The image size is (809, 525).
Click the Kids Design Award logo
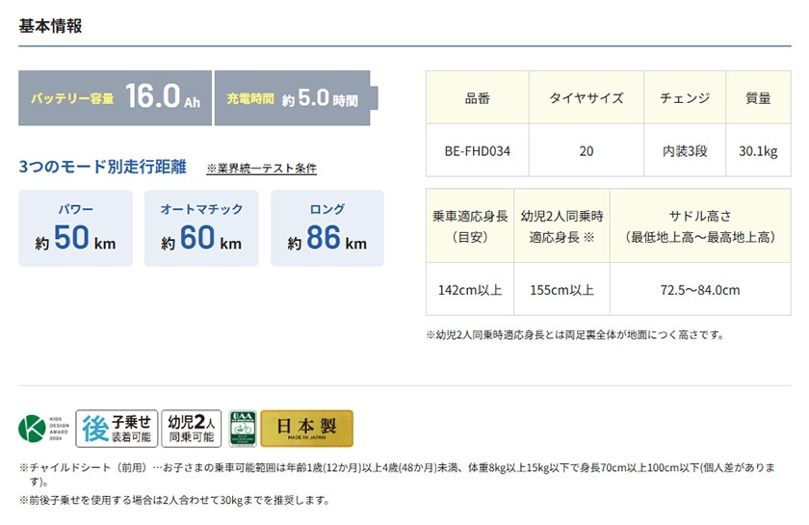pyautogui.click(x=44, y=429)
